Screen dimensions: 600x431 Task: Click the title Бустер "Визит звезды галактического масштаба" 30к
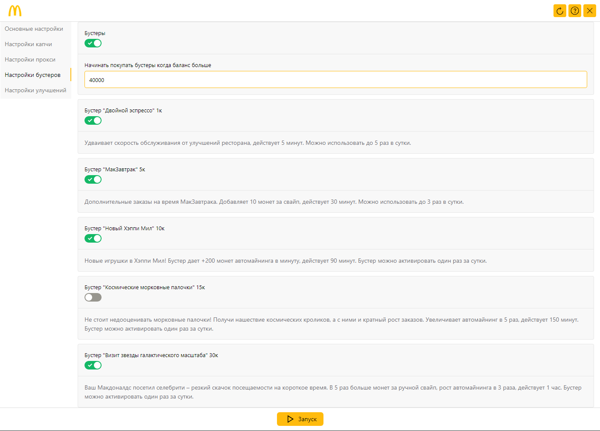click(151, 355)
